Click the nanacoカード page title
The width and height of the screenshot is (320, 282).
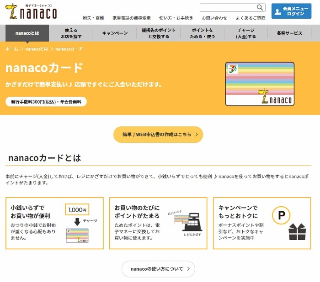pos(44,68)
